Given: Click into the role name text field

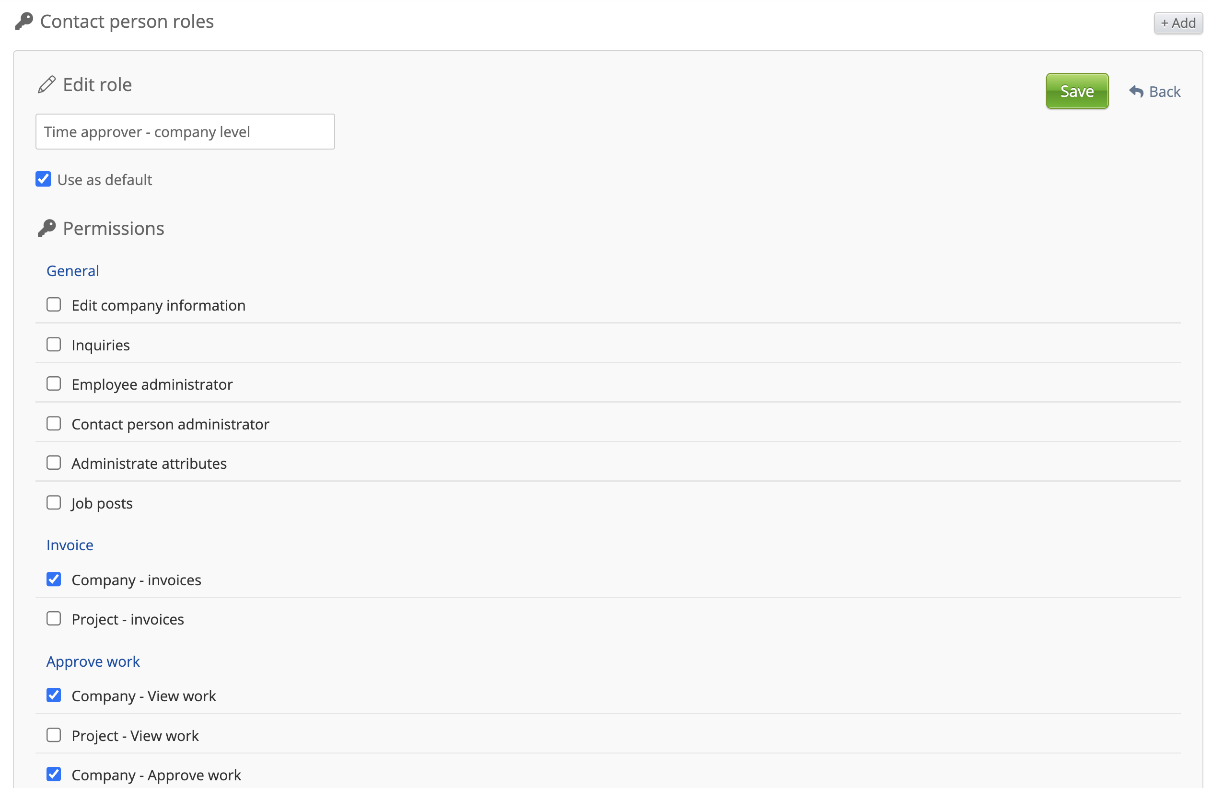Looking at the screenshot, I should click(x=185, y=132).
